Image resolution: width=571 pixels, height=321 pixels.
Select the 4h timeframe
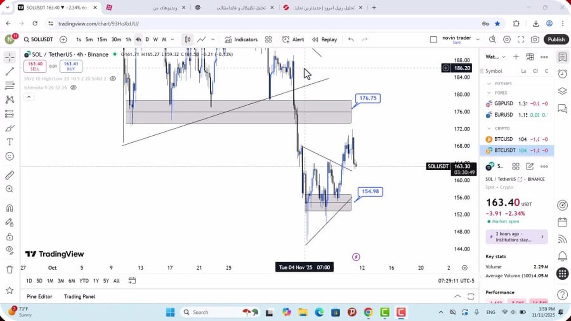click(138, 40)
